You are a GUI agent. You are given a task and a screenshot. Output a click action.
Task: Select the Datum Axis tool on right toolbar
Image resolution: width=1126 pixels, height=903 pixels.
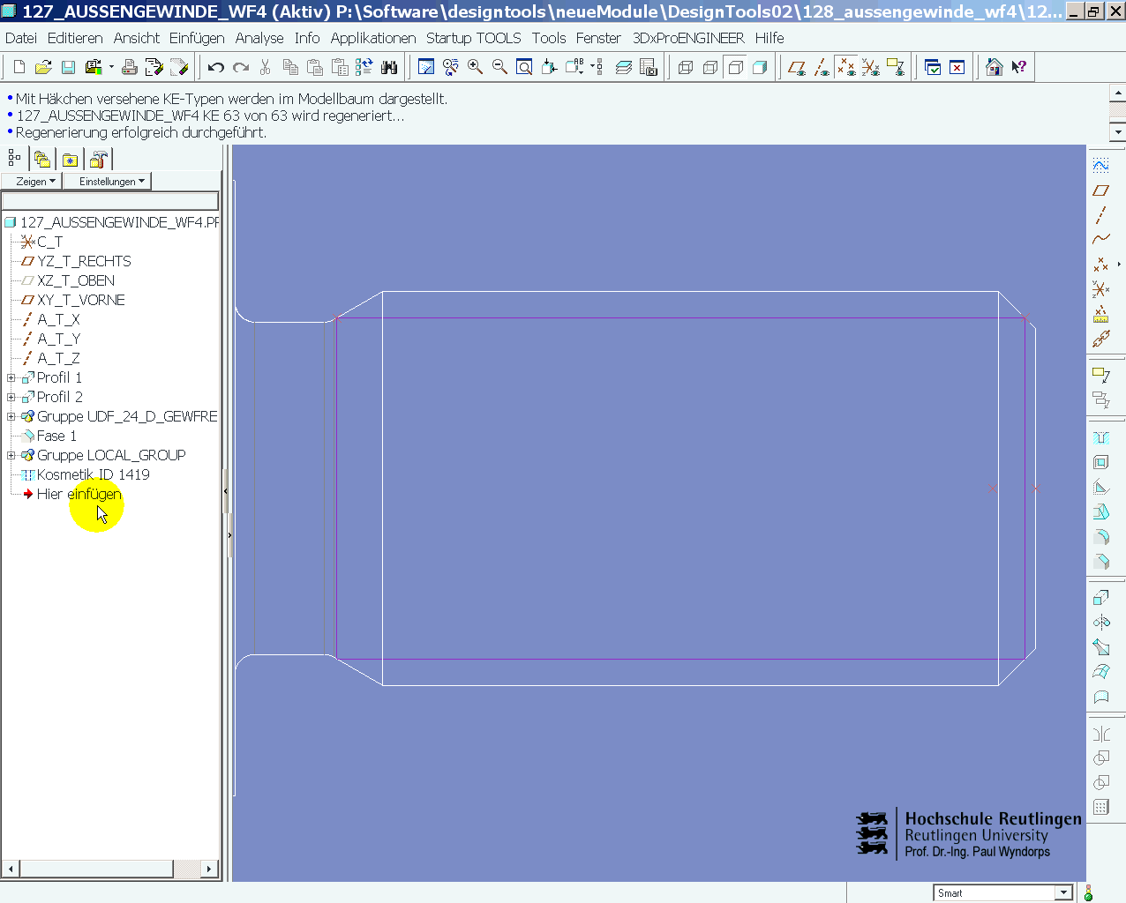(1100, 215)
